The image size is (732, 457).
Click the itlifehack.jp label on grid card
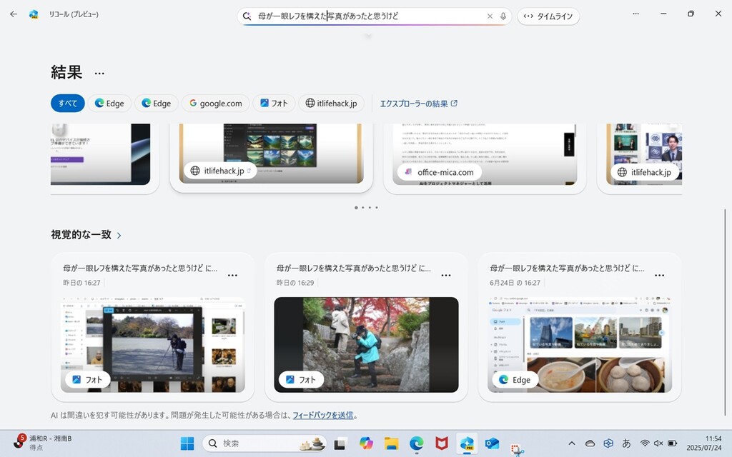pos(220,171)
